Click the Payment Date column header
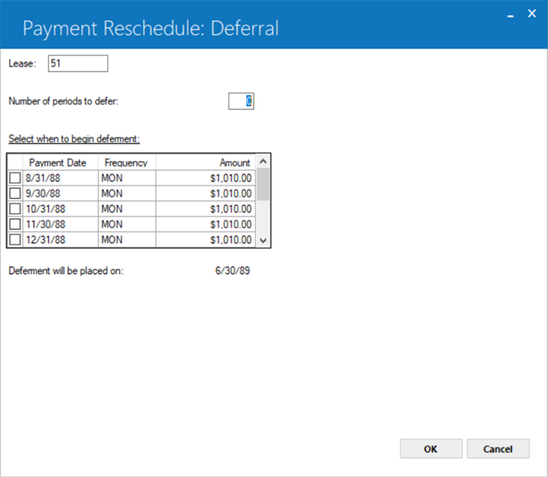The width and height of the screenshot is (548, 477). (61, 163)
